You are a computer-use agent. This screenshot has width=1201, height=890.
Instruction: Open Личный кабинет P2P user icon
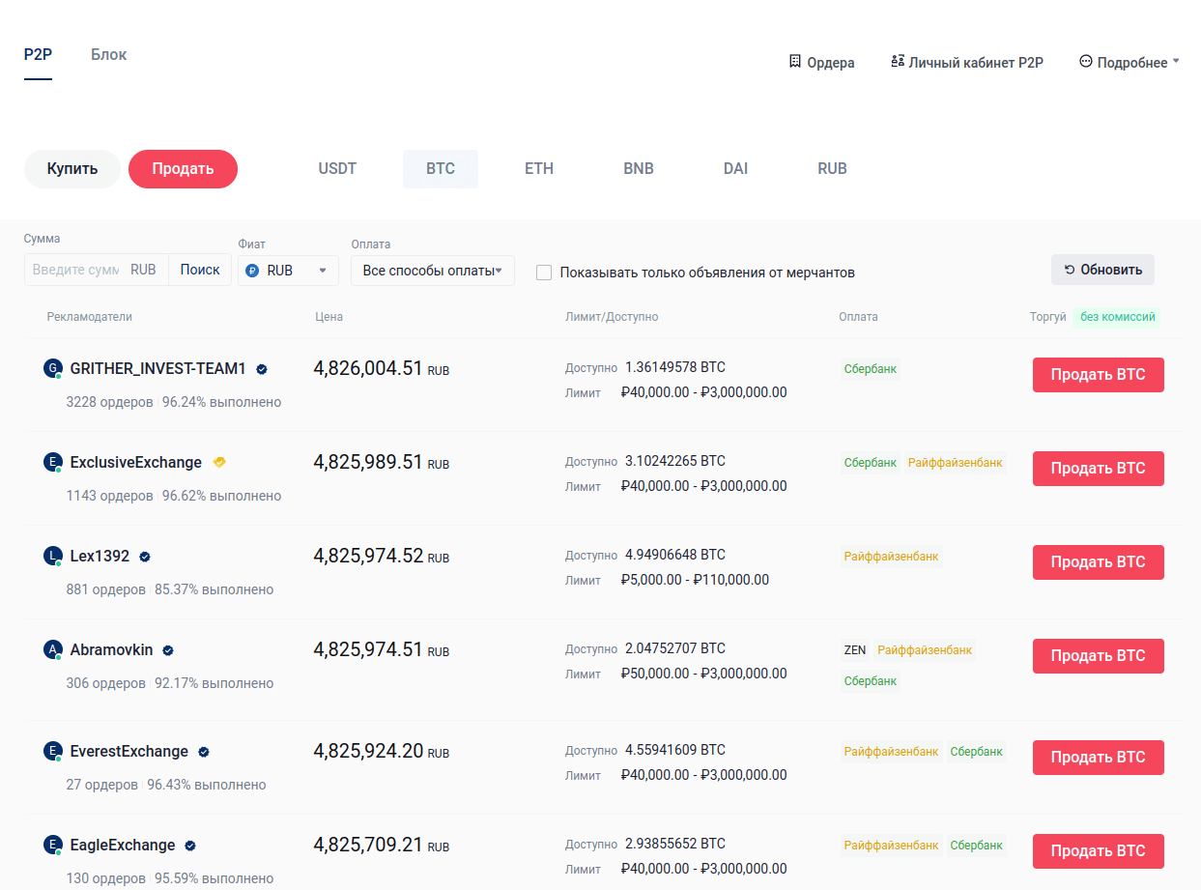pos(898,62)
